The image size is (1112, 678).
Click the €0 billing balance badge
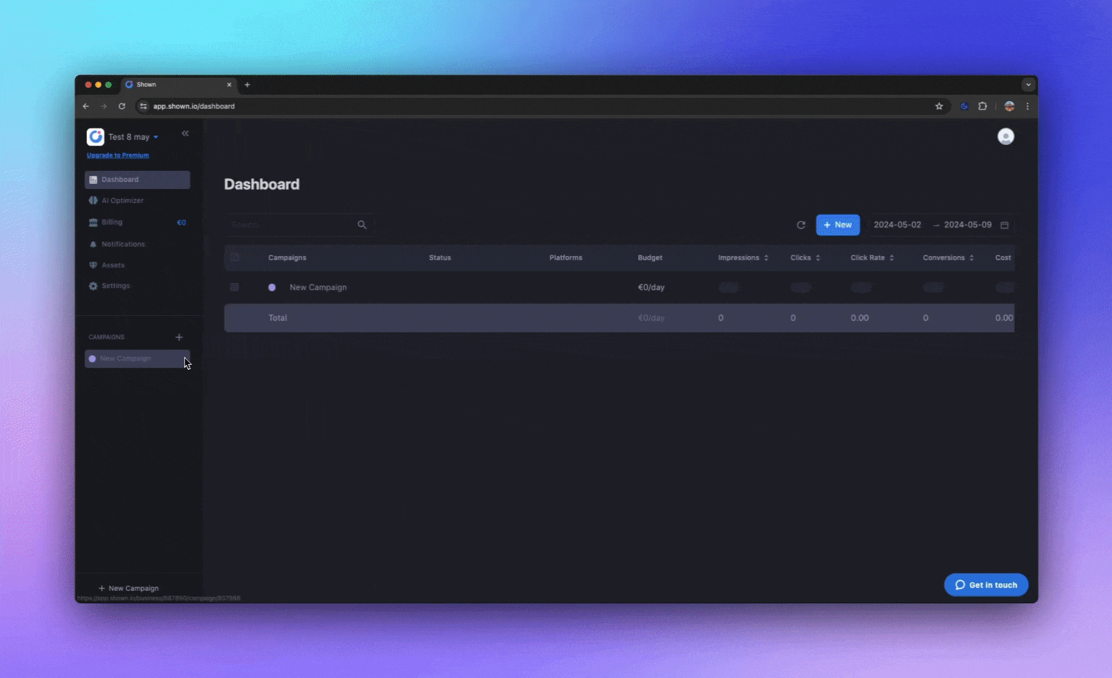181,223
